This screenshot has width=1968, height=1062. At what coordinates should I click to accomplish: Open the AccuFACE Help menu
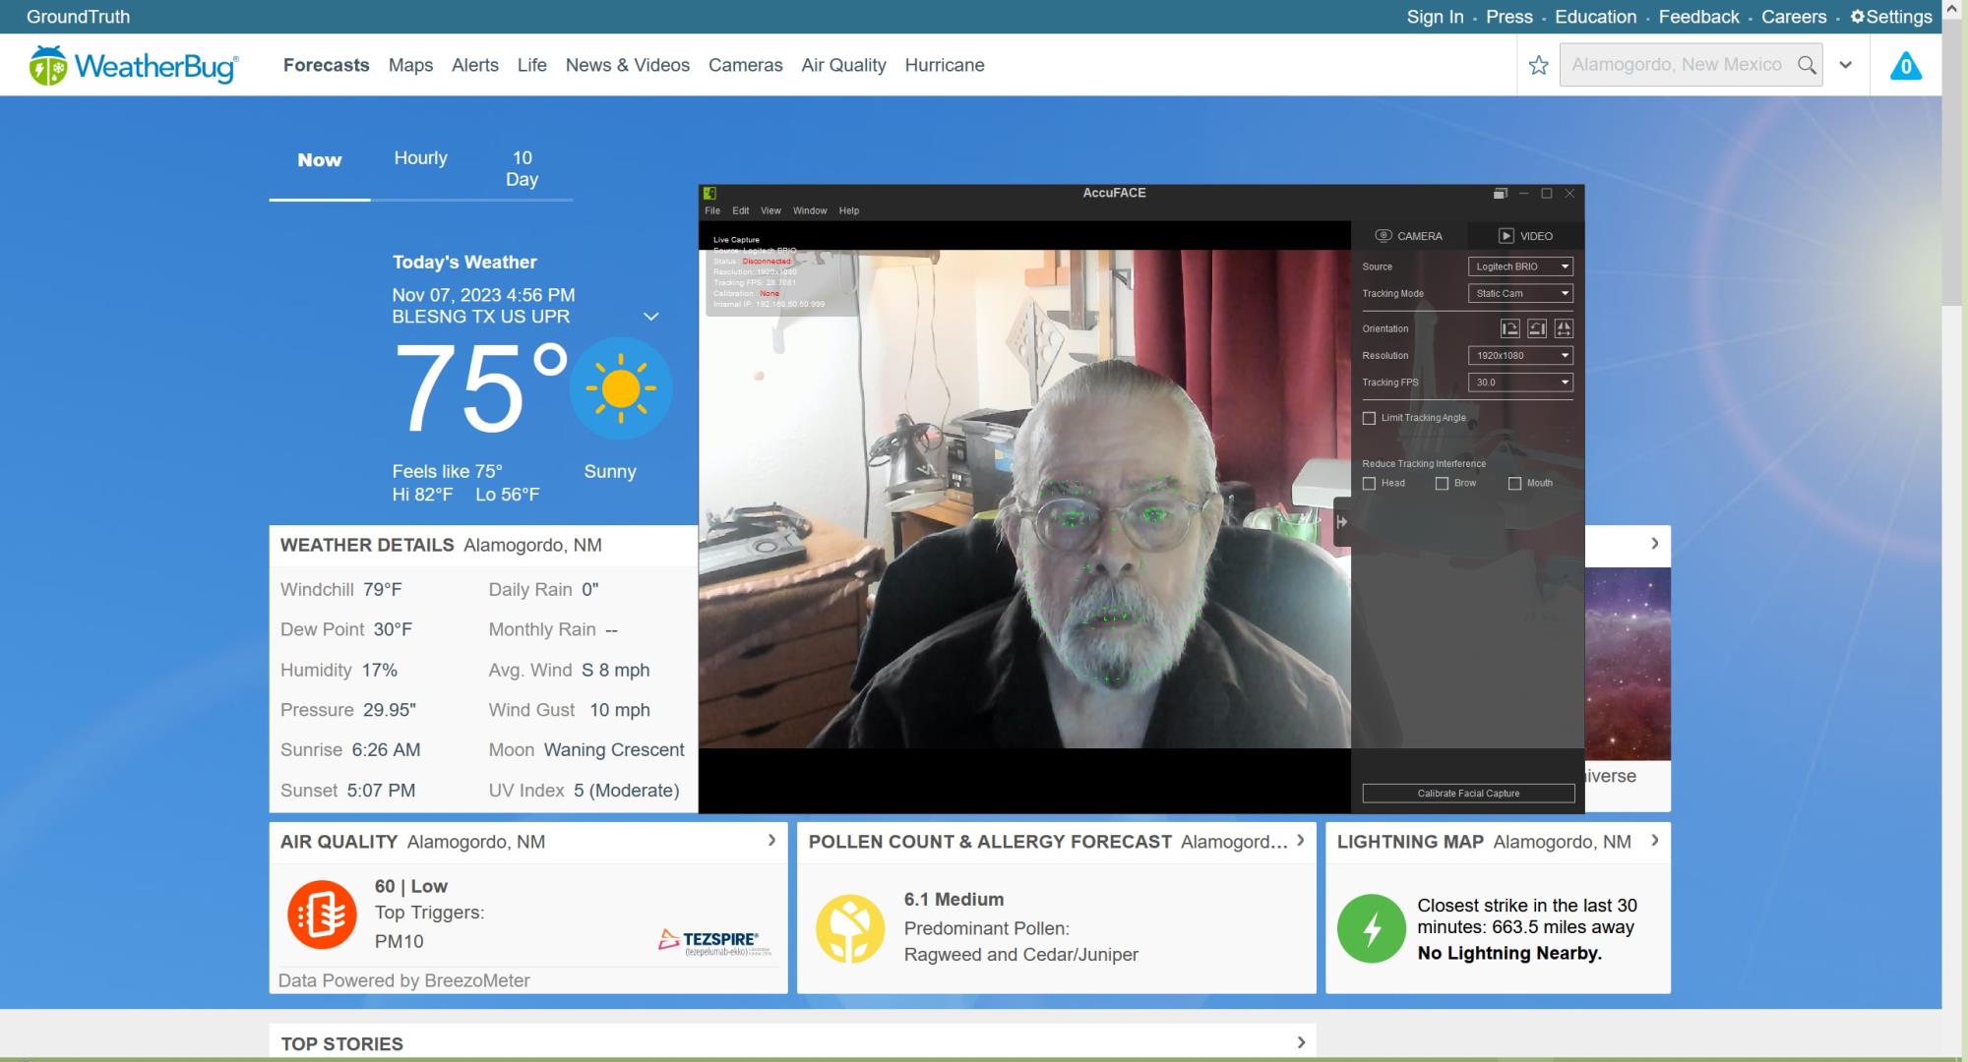(x=849, y=210)
